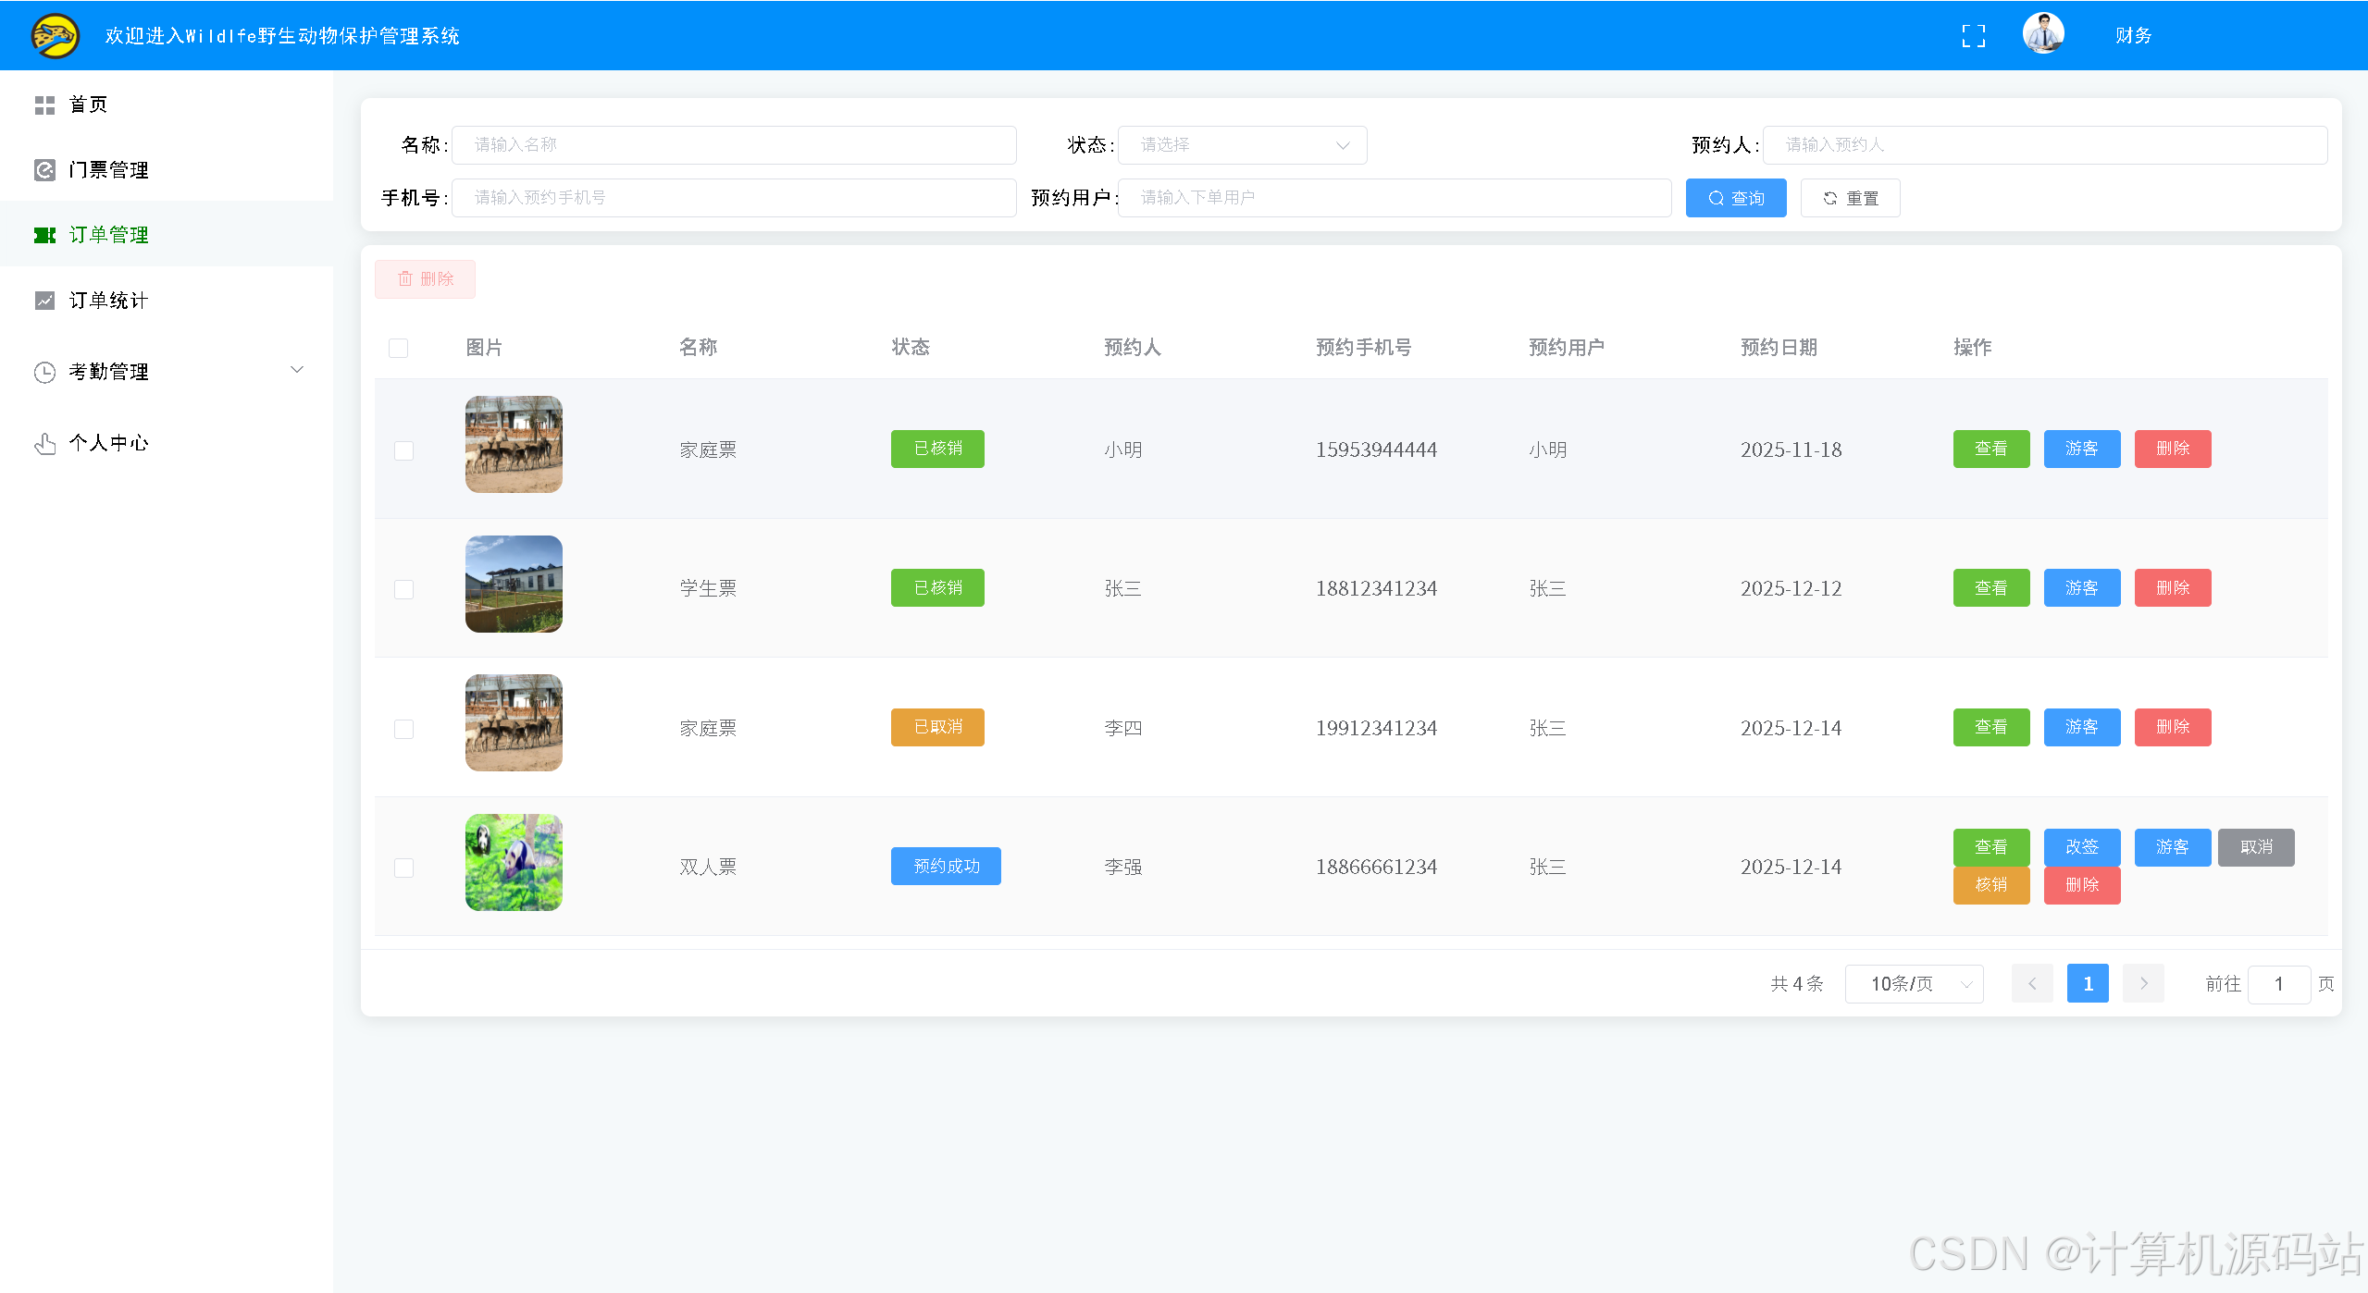This screenshot has height=1293, width=2368.
Task: Click the date 2025-12-12
Action: click(1791, 589)
